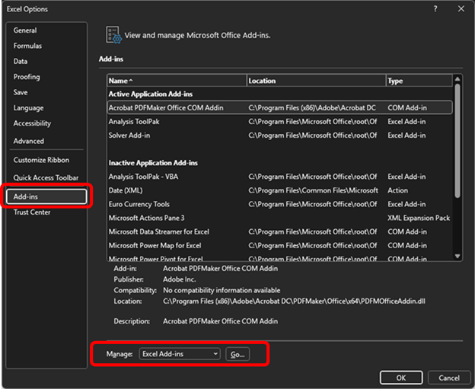The image size is (475, 389).
Task: Open the General options category
Action: 25,30
